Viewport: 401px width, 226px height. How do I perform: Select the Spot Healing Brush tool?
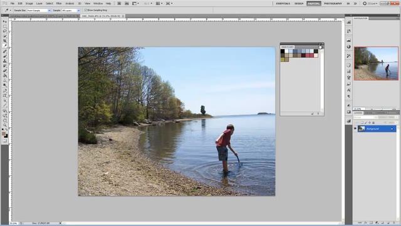pyautogui.click(x=5, y=52)
